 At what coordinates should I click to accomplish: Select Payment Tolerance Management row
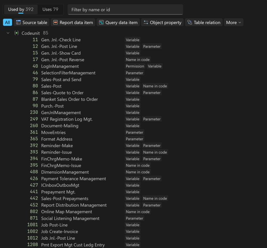73,179
